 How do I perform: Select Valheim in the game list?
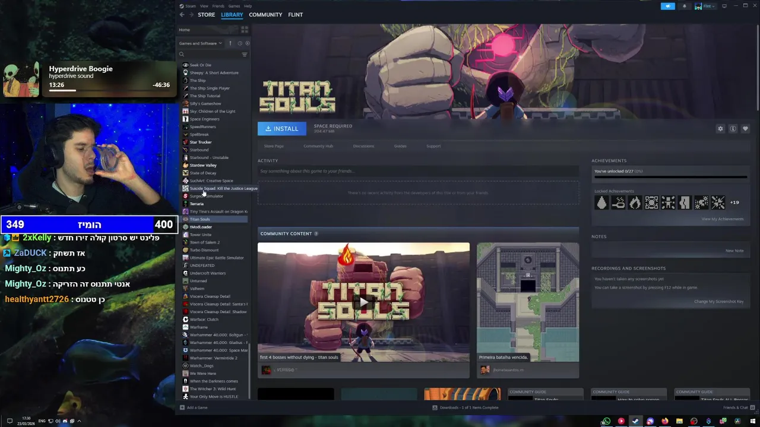pyautogui.click(x=197, y=289)
